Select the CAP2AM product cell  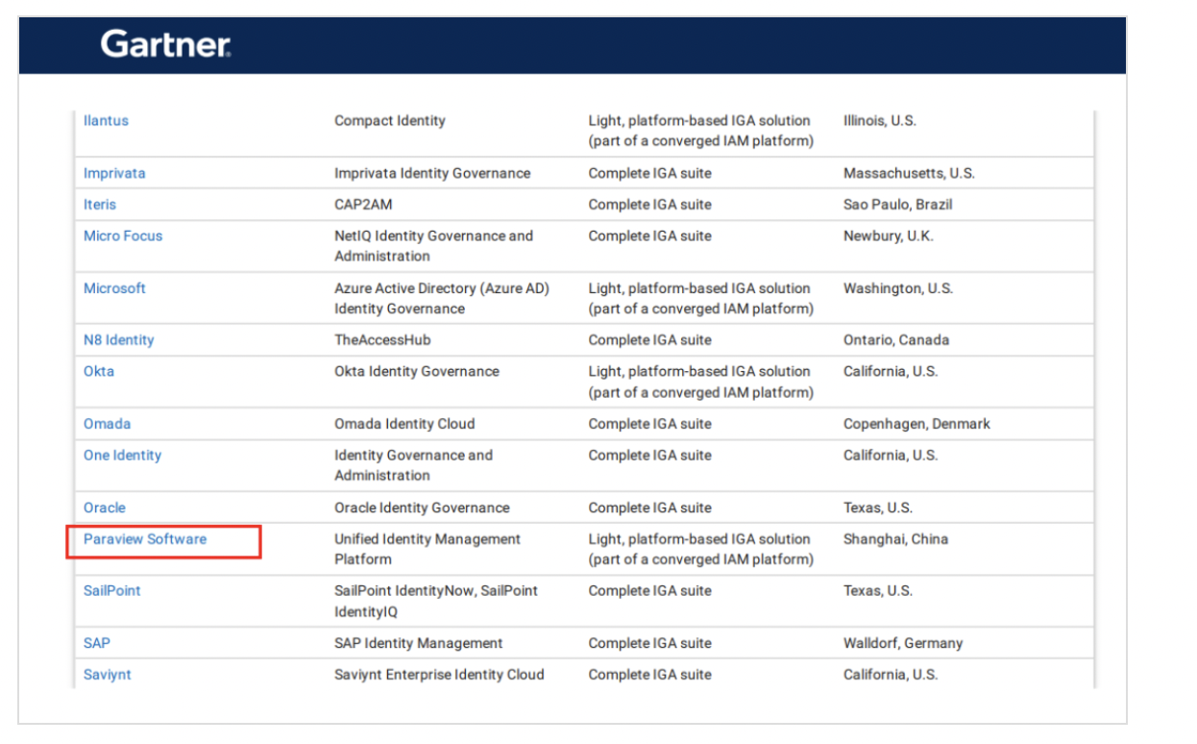363,205
